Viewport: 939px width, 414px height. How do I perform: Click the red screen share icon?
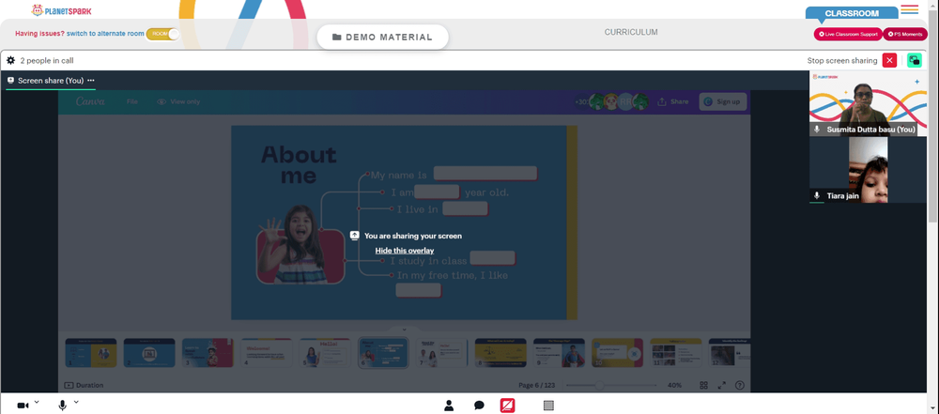[507, 406]
